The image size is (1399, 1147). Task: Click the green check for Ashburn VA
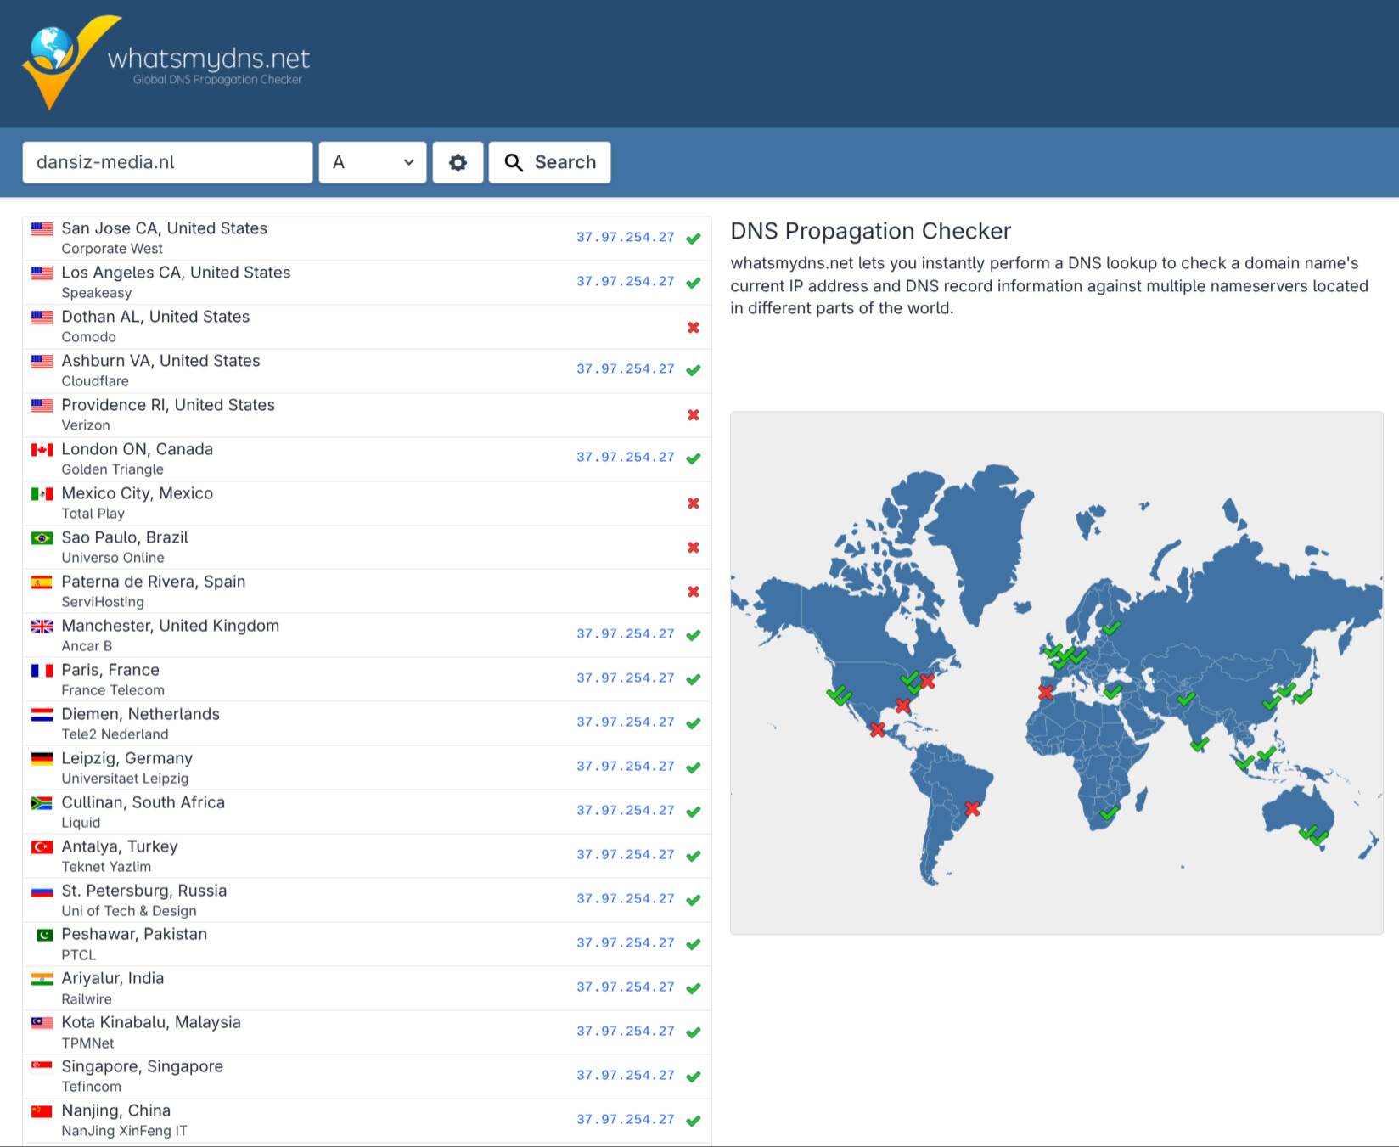(x=694, y=370)
